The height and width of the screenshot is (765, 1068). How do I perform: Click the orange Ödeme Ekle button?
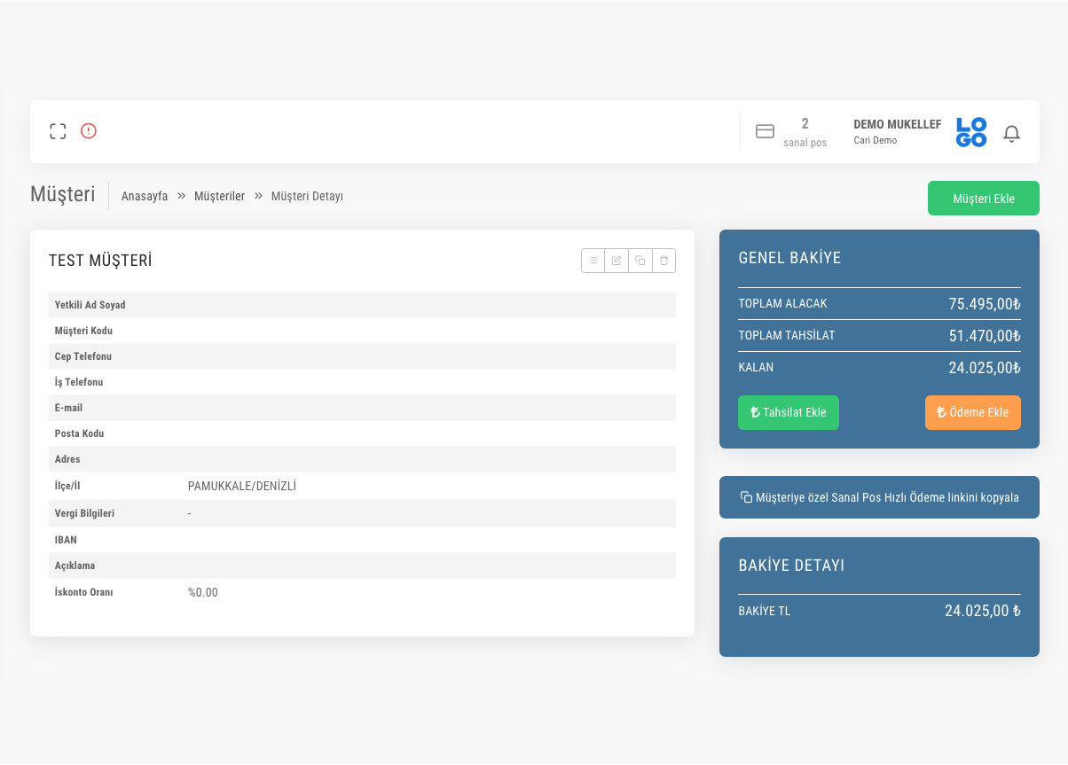click(x=972, y=412)
